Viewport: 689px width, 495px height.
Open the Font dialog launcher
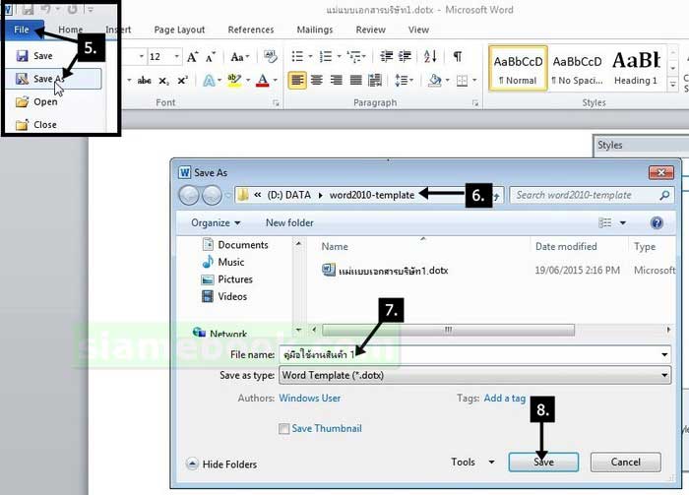tap(276, 102)
